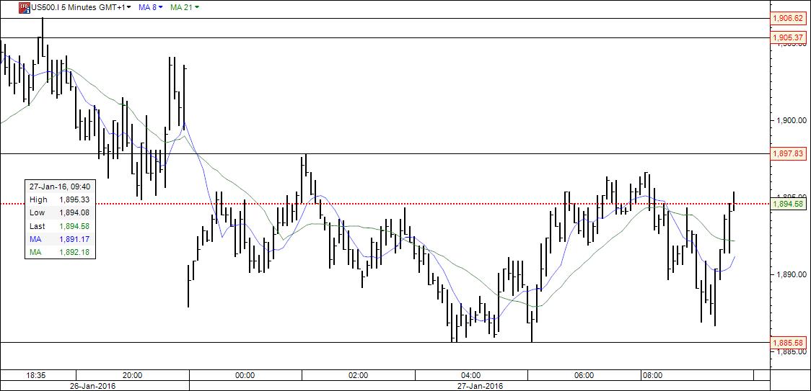Click the 1,885.00 axis value

(791, 351)
